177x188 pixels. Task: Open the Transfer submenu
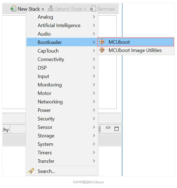(x=62, y=161)
